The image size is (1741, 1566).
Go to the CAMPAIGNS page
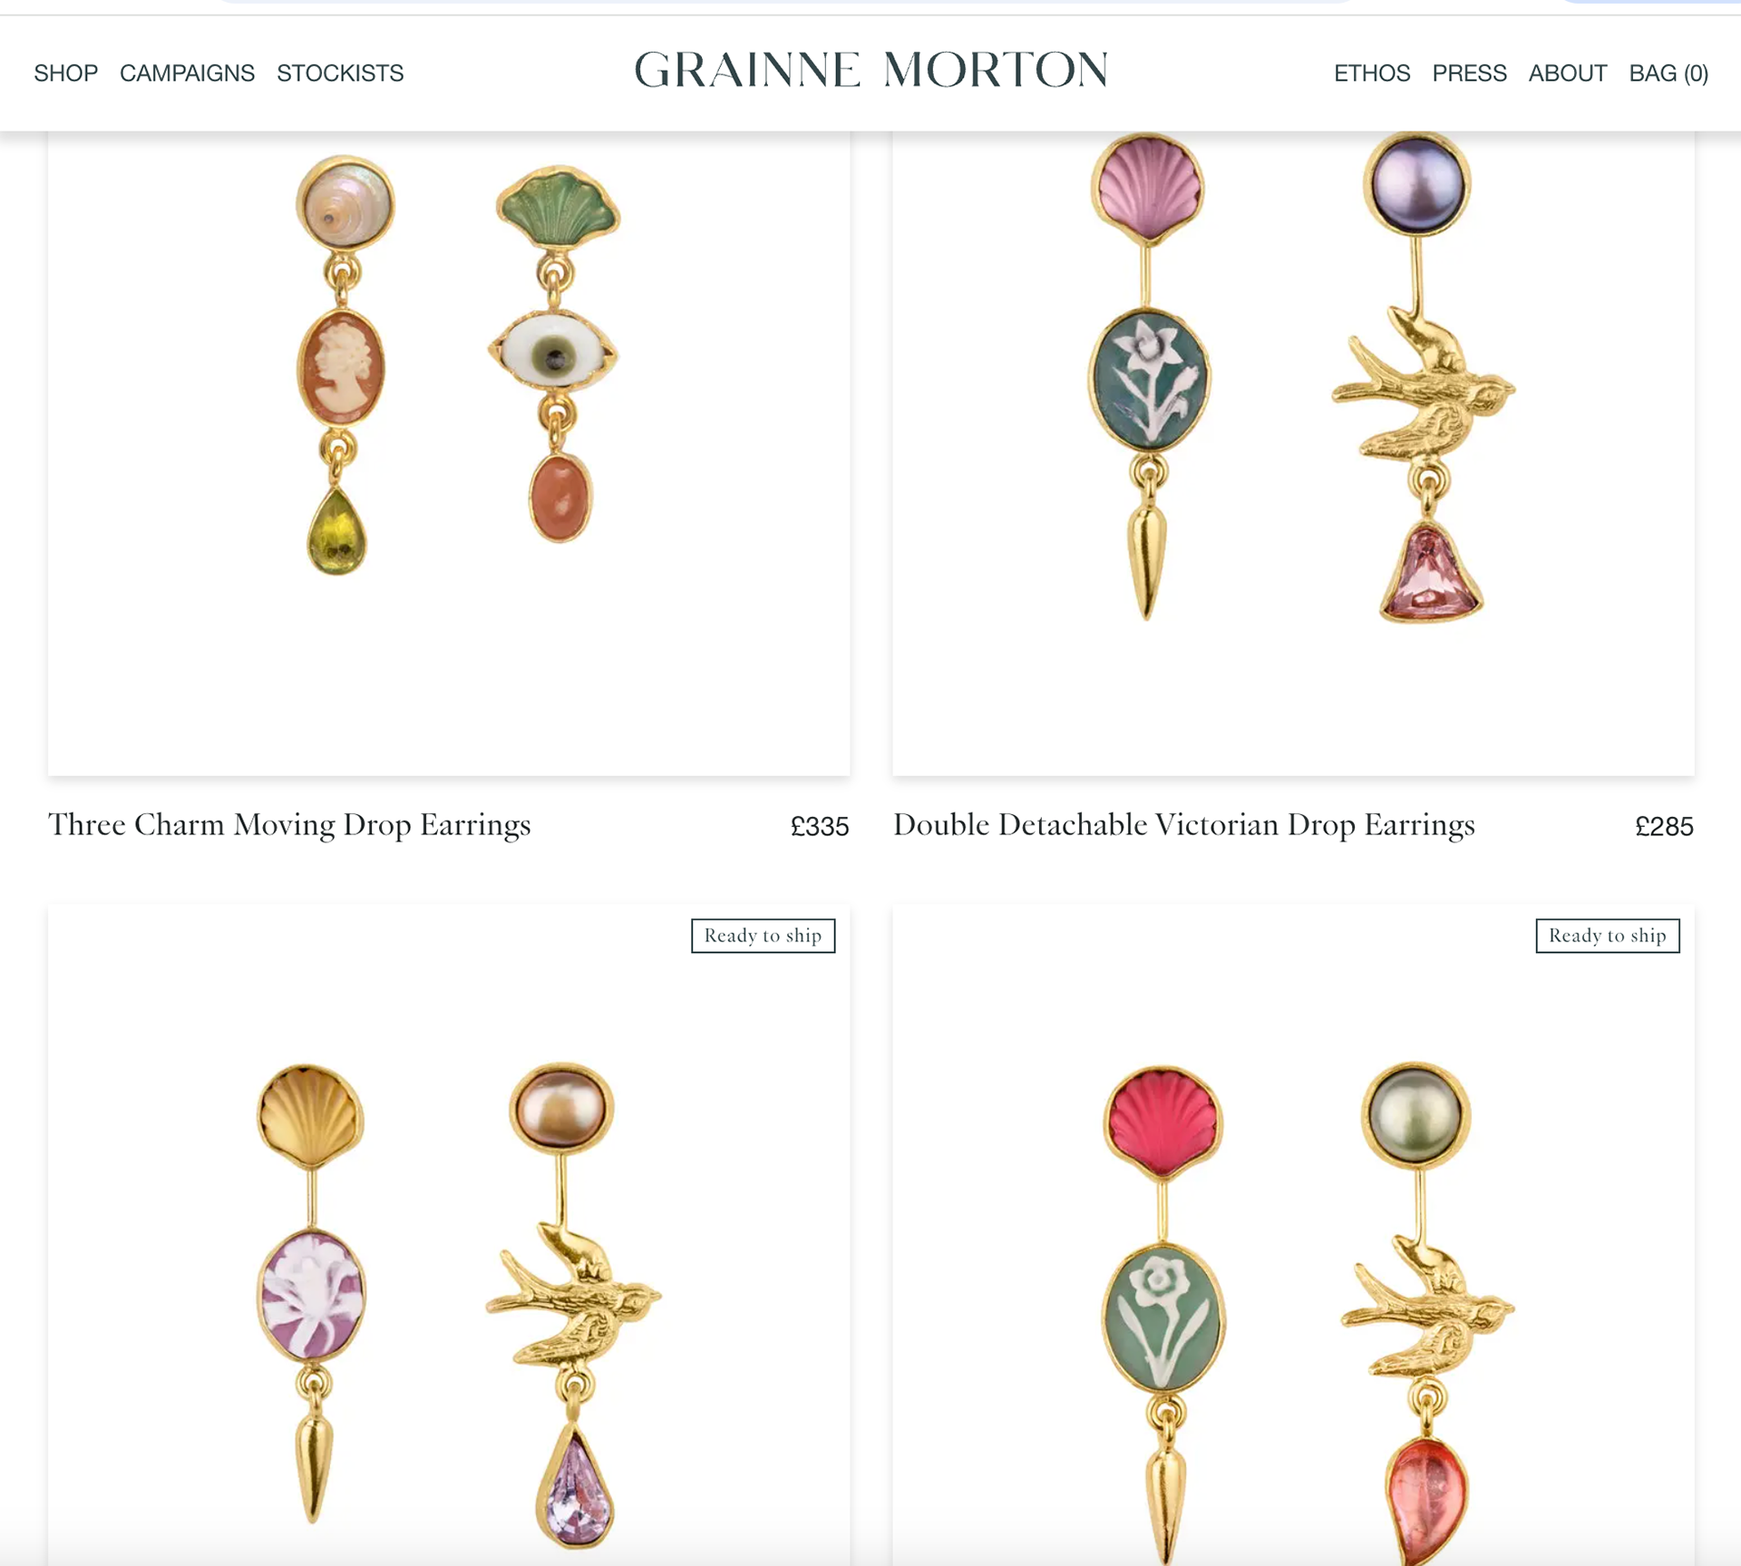(187, 73)
